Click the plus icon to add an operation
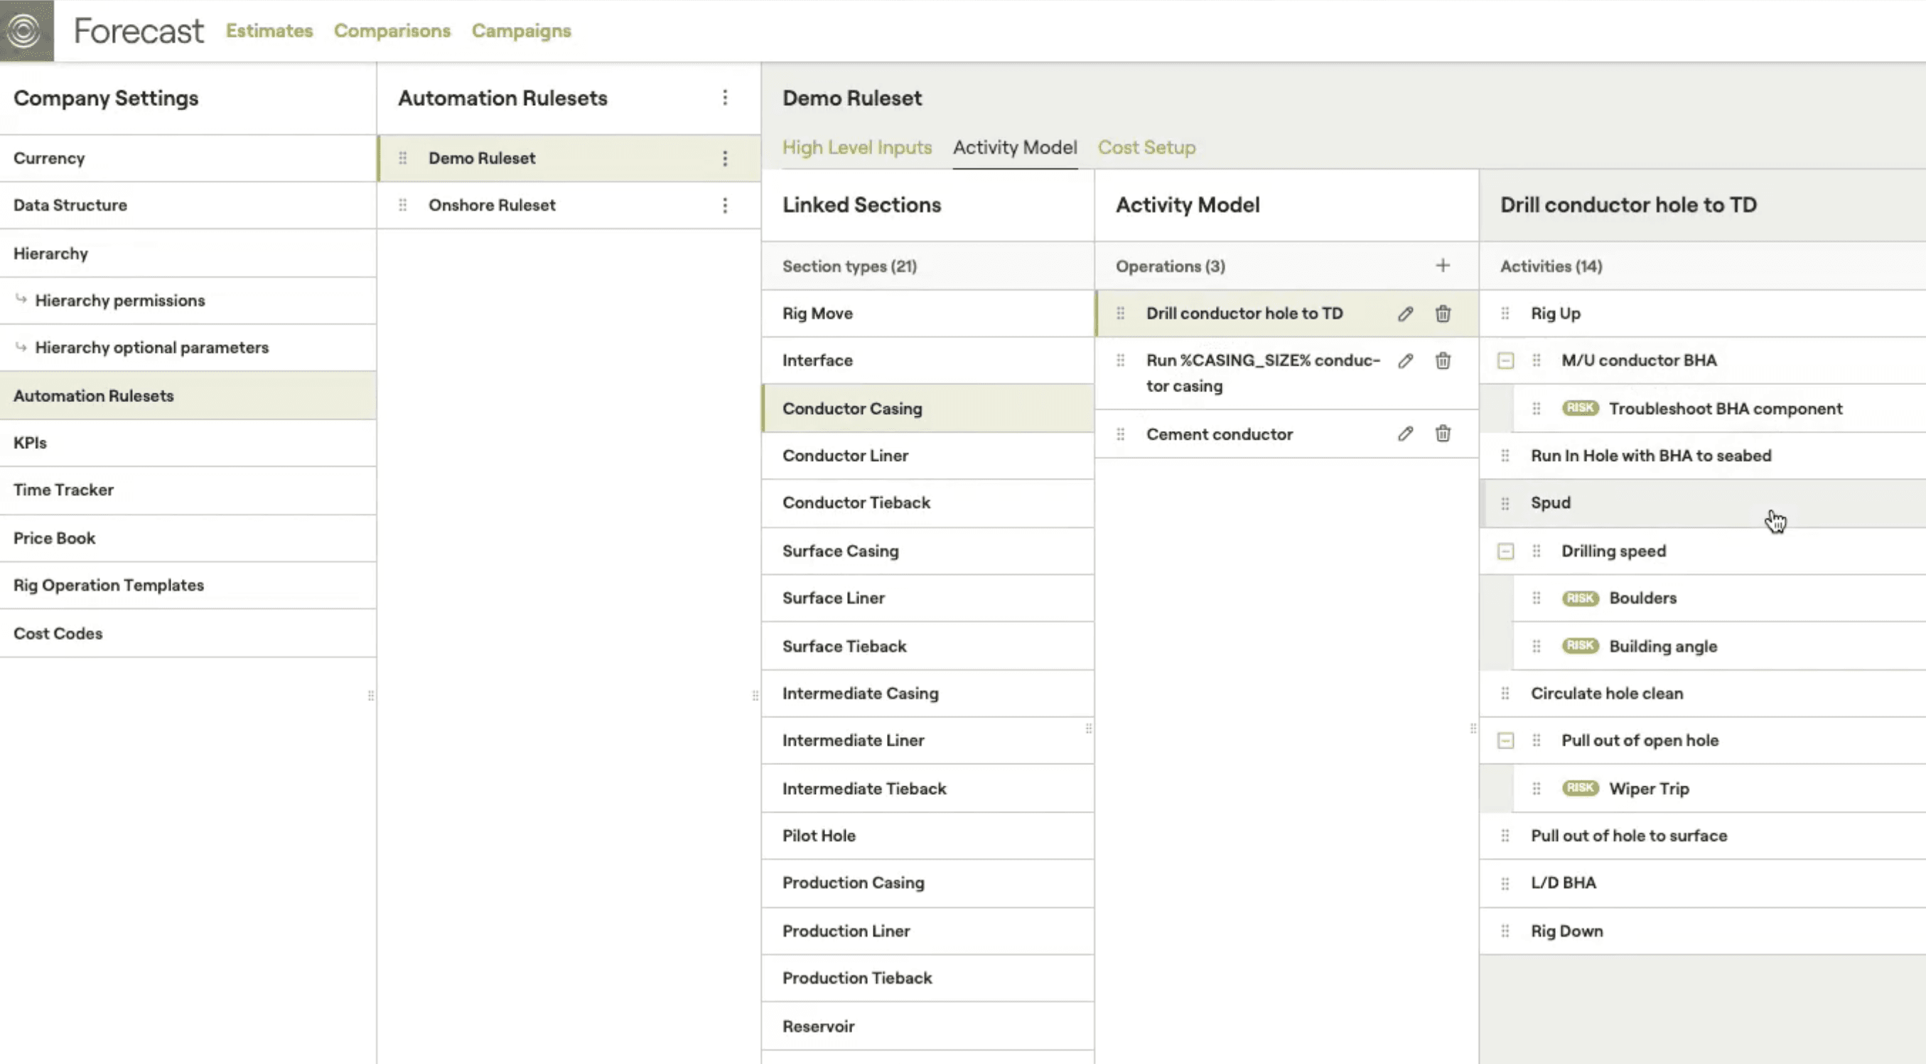The image size is (1926, 1064). click(x=1442, y=265)
